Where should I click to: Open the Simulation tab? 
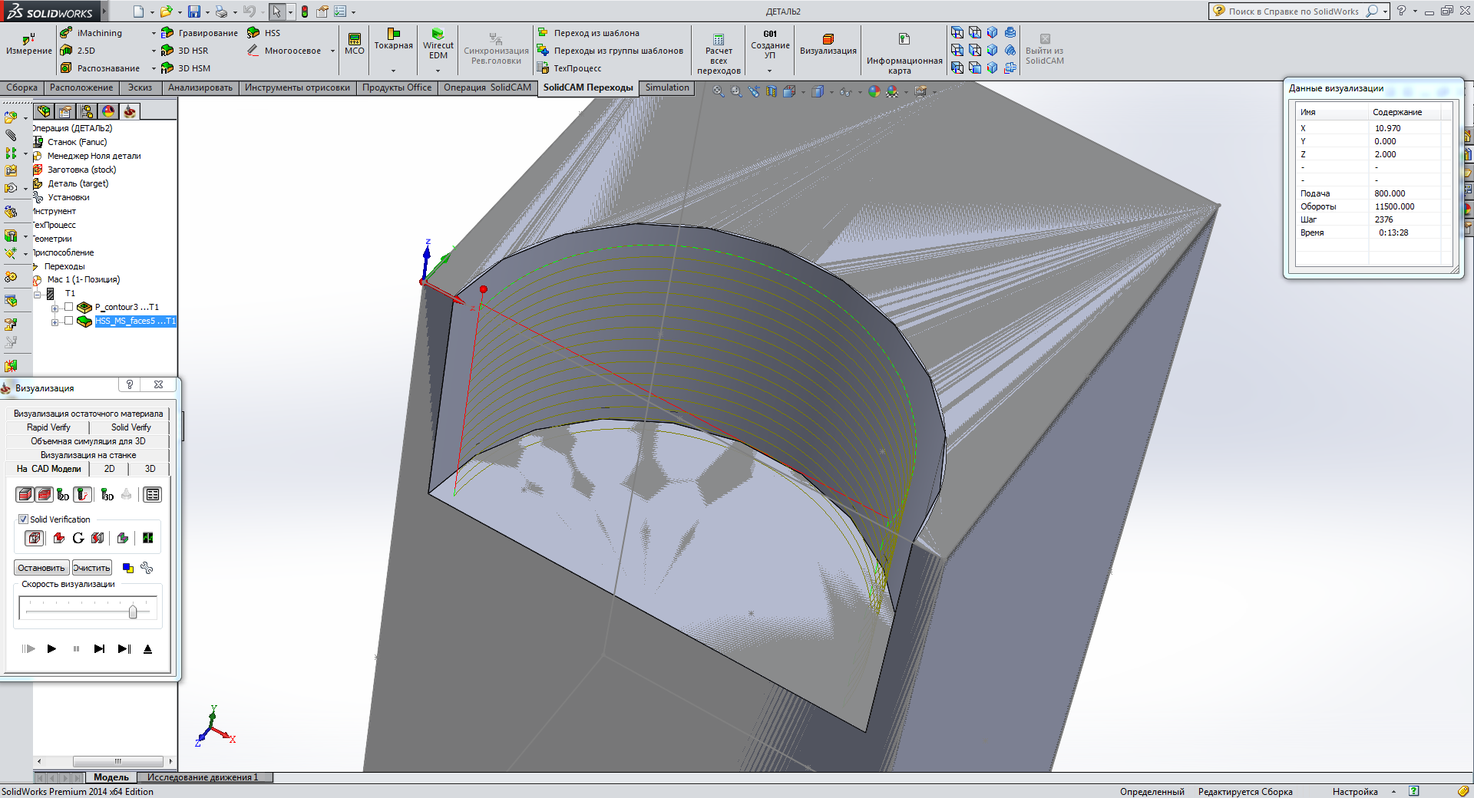(667, 87)
